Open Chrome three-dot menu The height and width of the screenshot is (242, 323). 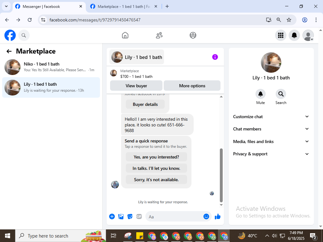[x=316, y=20]
